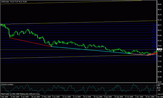163x98 pixels.
Task: Select the 76.99 current price tag
Action: [160, 49]
